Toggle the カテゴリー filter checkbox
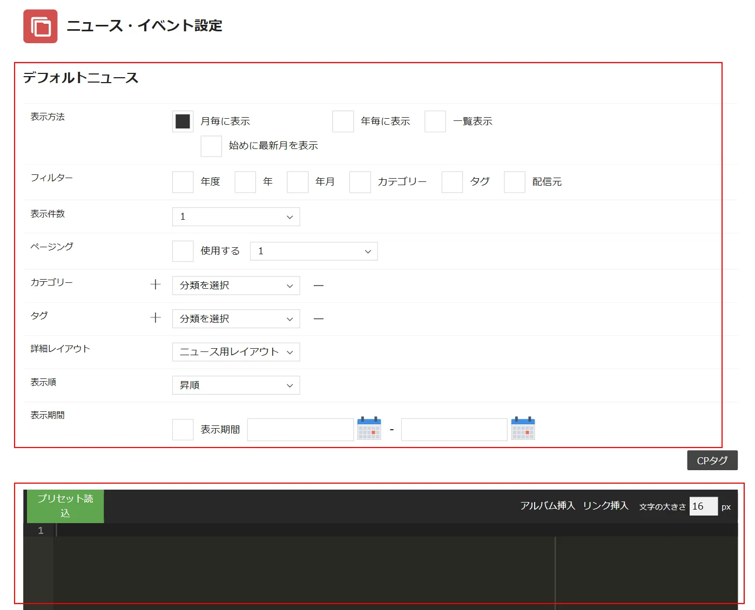Viewport: 755px width, 610px height. [360, 182]
